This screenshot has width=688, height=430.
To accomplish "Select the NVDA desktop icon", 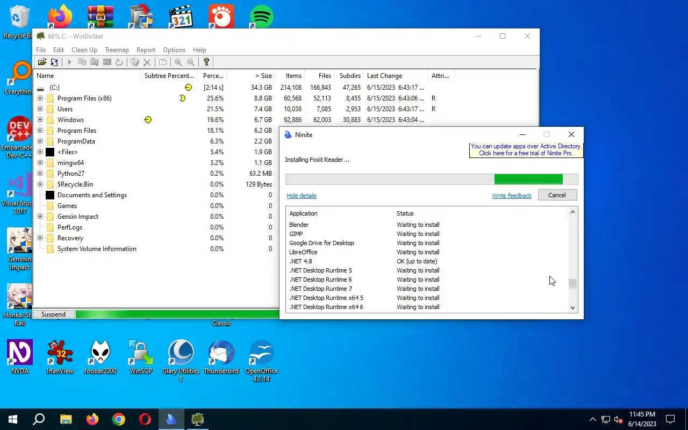I will pyautogui.click(x=20, y=357).
